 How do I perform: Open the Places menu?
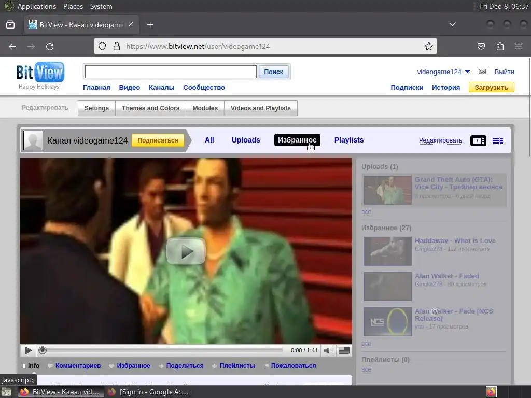click(73, 6)
